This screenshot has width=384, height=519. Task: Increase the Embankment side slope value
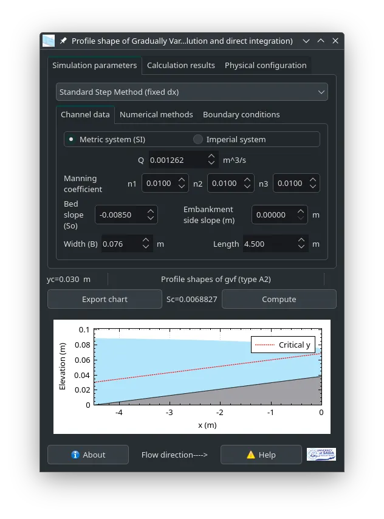coord(301,211)
